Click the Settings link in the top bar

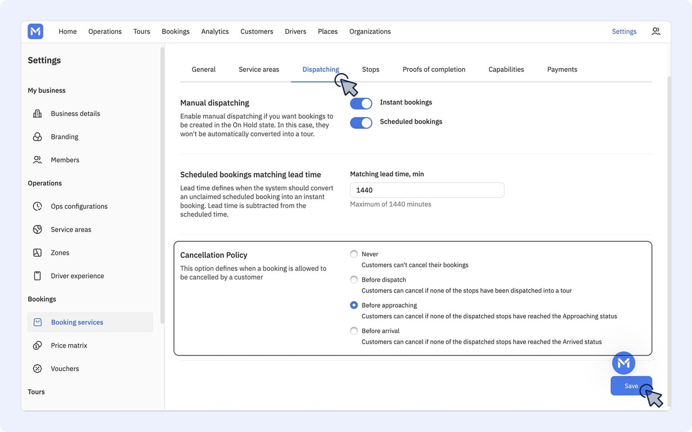pos(624,31)
